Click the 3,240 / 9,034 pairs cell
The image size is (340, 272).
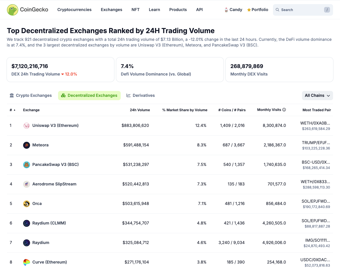pos(232,243)
